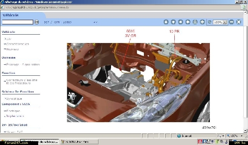Open the Caractéristiques link under Véhicule
Image resolution: width=248 pixels, height=145 pixels.
(18, 44)
